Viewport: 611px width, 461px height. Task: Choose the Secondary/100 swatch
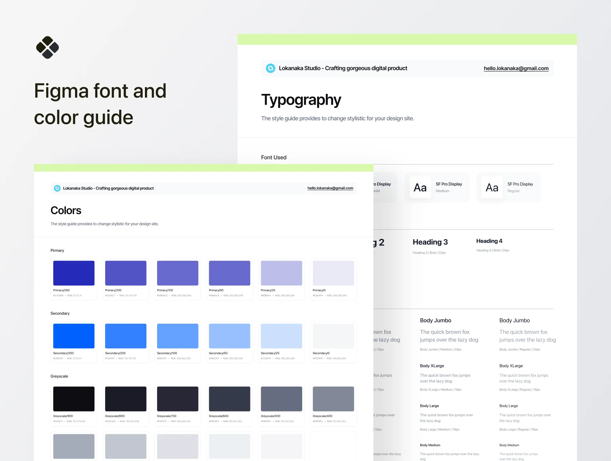click(178, 336)
